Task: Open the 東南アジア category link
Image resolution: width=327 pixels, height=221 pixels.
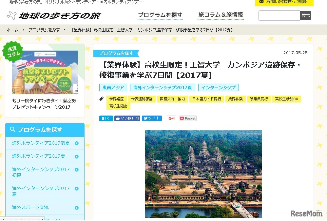Action: pyautogui.click(x=113, y=87)
